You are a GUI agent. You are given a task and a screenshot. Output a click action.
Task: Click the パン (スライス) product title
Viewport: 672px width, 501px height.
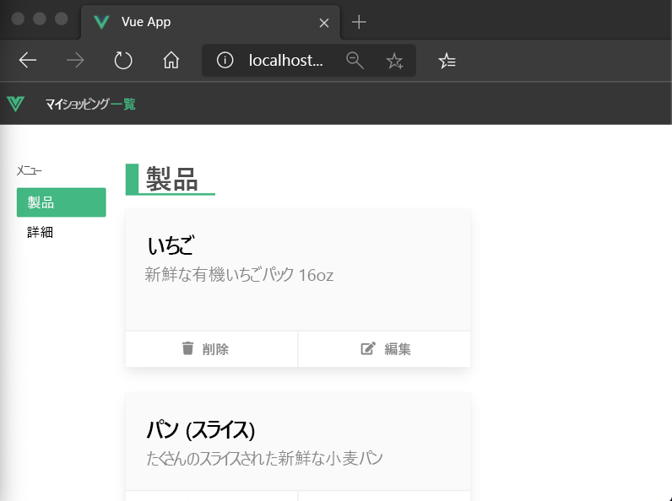[x=201, y=429]
